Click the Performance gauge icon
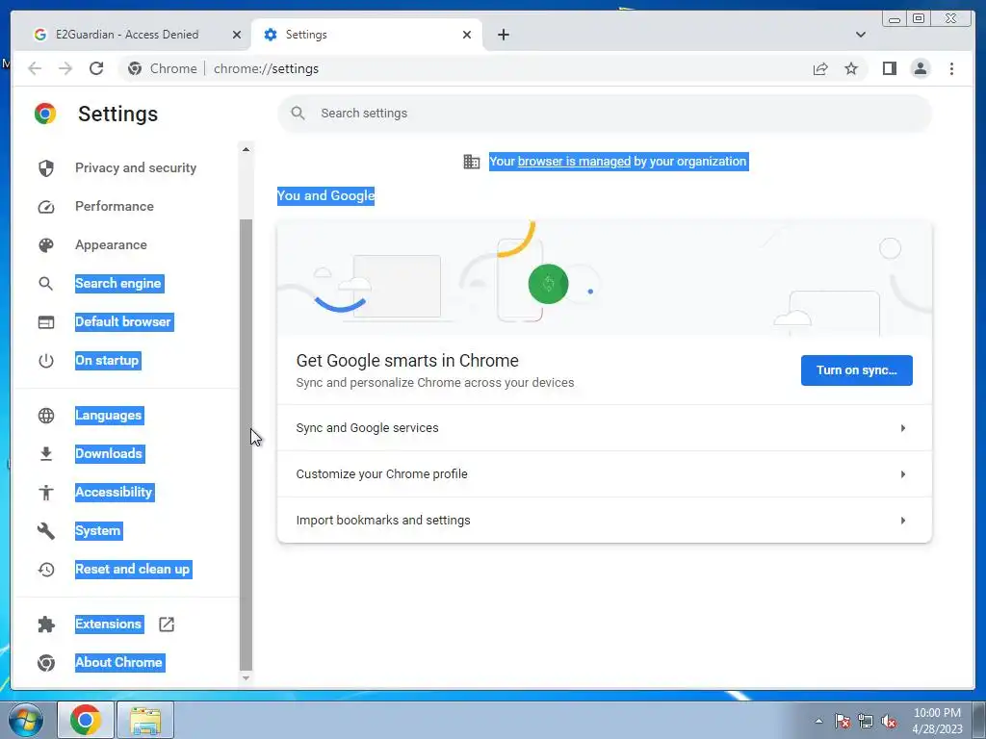The image size is (986, 739). 46,207
